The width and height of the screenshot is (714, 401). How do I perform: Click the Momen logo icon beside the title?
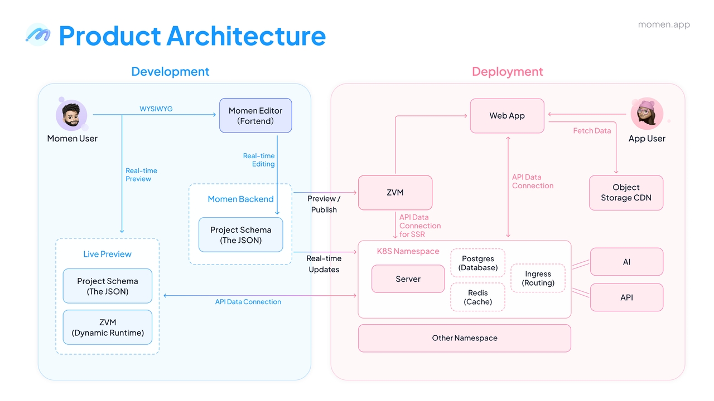tap(38, 35)
